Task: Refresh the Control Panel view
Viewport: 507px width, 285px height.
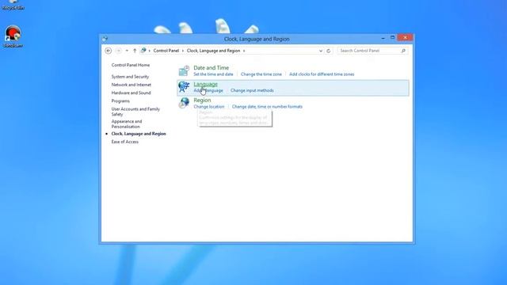Action: click(329, 51)
